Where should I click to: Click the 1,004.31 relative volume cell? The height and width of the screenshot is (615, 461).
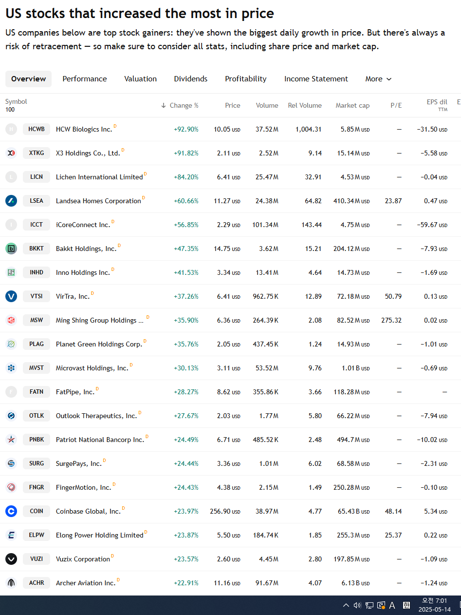coord(309,129)
